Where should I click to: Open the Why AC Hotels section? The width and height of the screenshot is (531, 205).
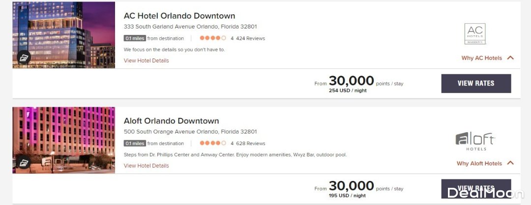click(x=481, y=58)
